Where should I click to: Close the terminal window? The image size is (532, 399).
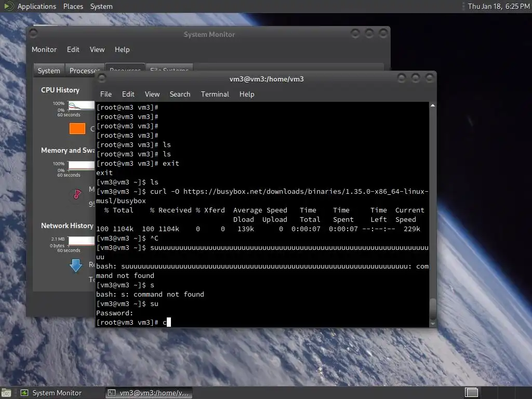(x=430, y=78)
